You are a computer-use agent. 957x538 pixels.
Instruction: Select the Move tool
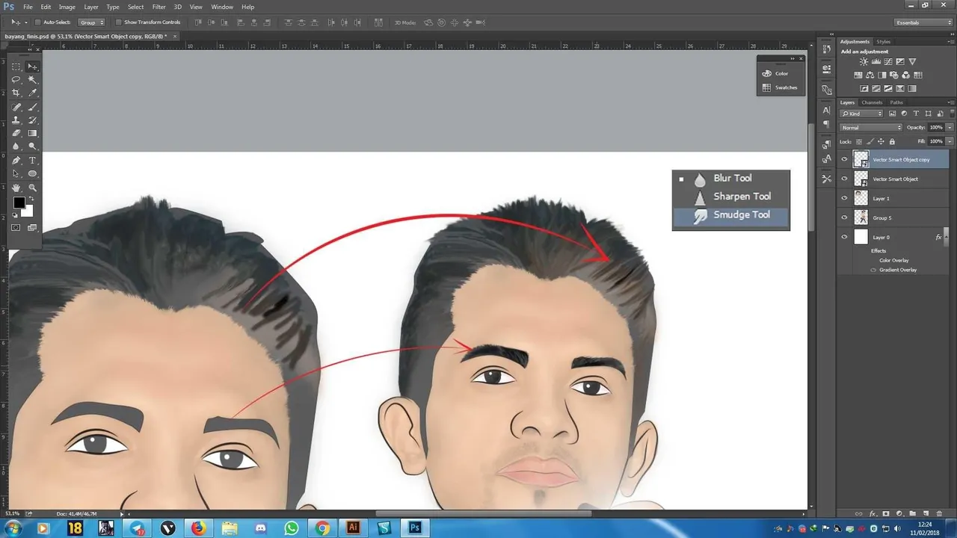click(33, 67)
